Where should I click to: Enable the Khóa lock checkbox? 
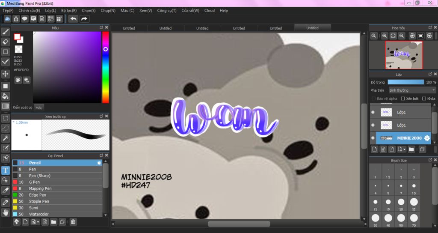[x=424, y=99]
